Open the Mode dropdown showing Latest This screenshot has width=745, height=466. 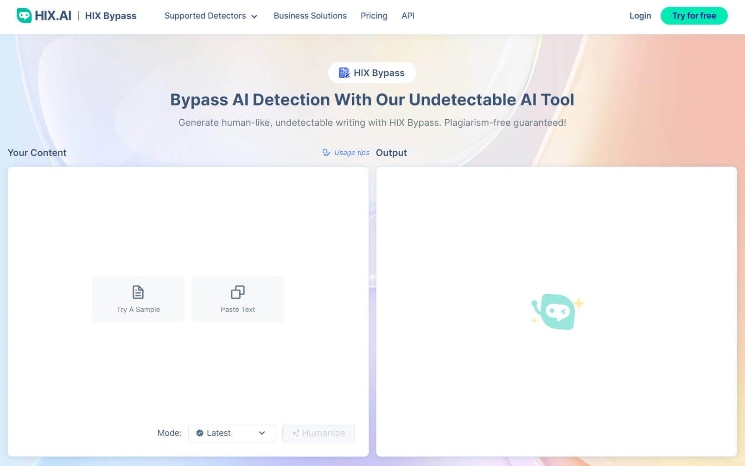(x=231, y=433)
